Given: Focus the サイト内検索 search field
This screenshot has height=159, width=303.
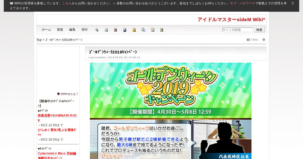Looking at the screenshot, I should (x=238, y=30).
